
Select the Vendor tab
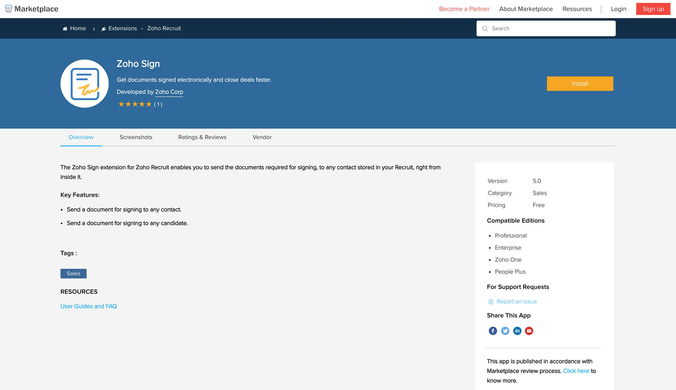pyautogui.click(x=262, y=137)
